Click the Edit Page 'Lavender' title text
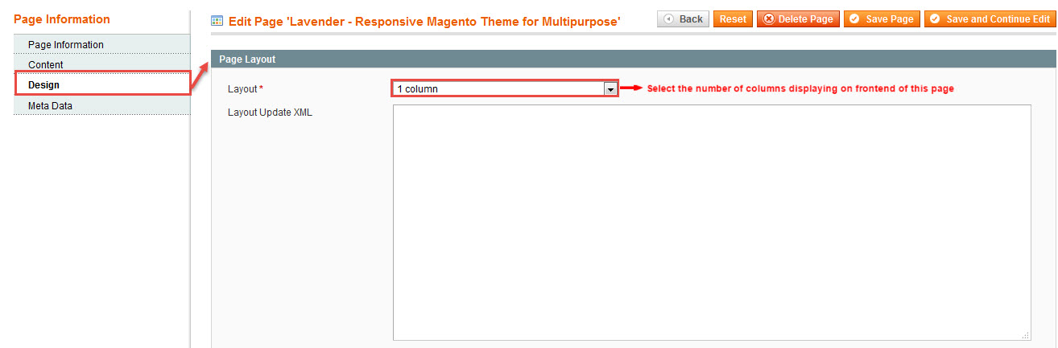 (424, 23)
